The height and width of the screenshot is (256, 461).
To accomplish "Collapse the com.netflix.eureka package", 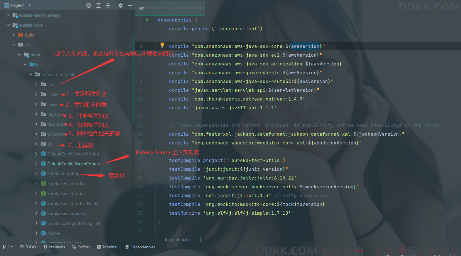I will 31,74.
